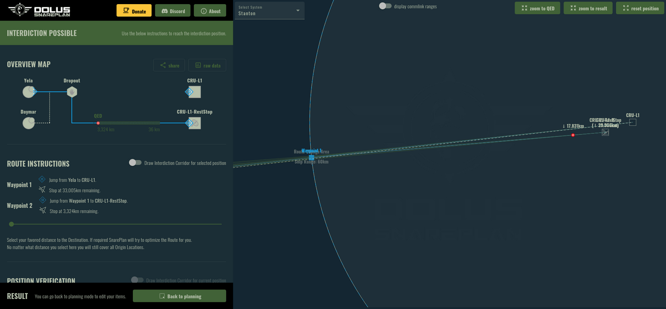Click the Donate button
Screen dimensions: 666x309
[134, 10]
